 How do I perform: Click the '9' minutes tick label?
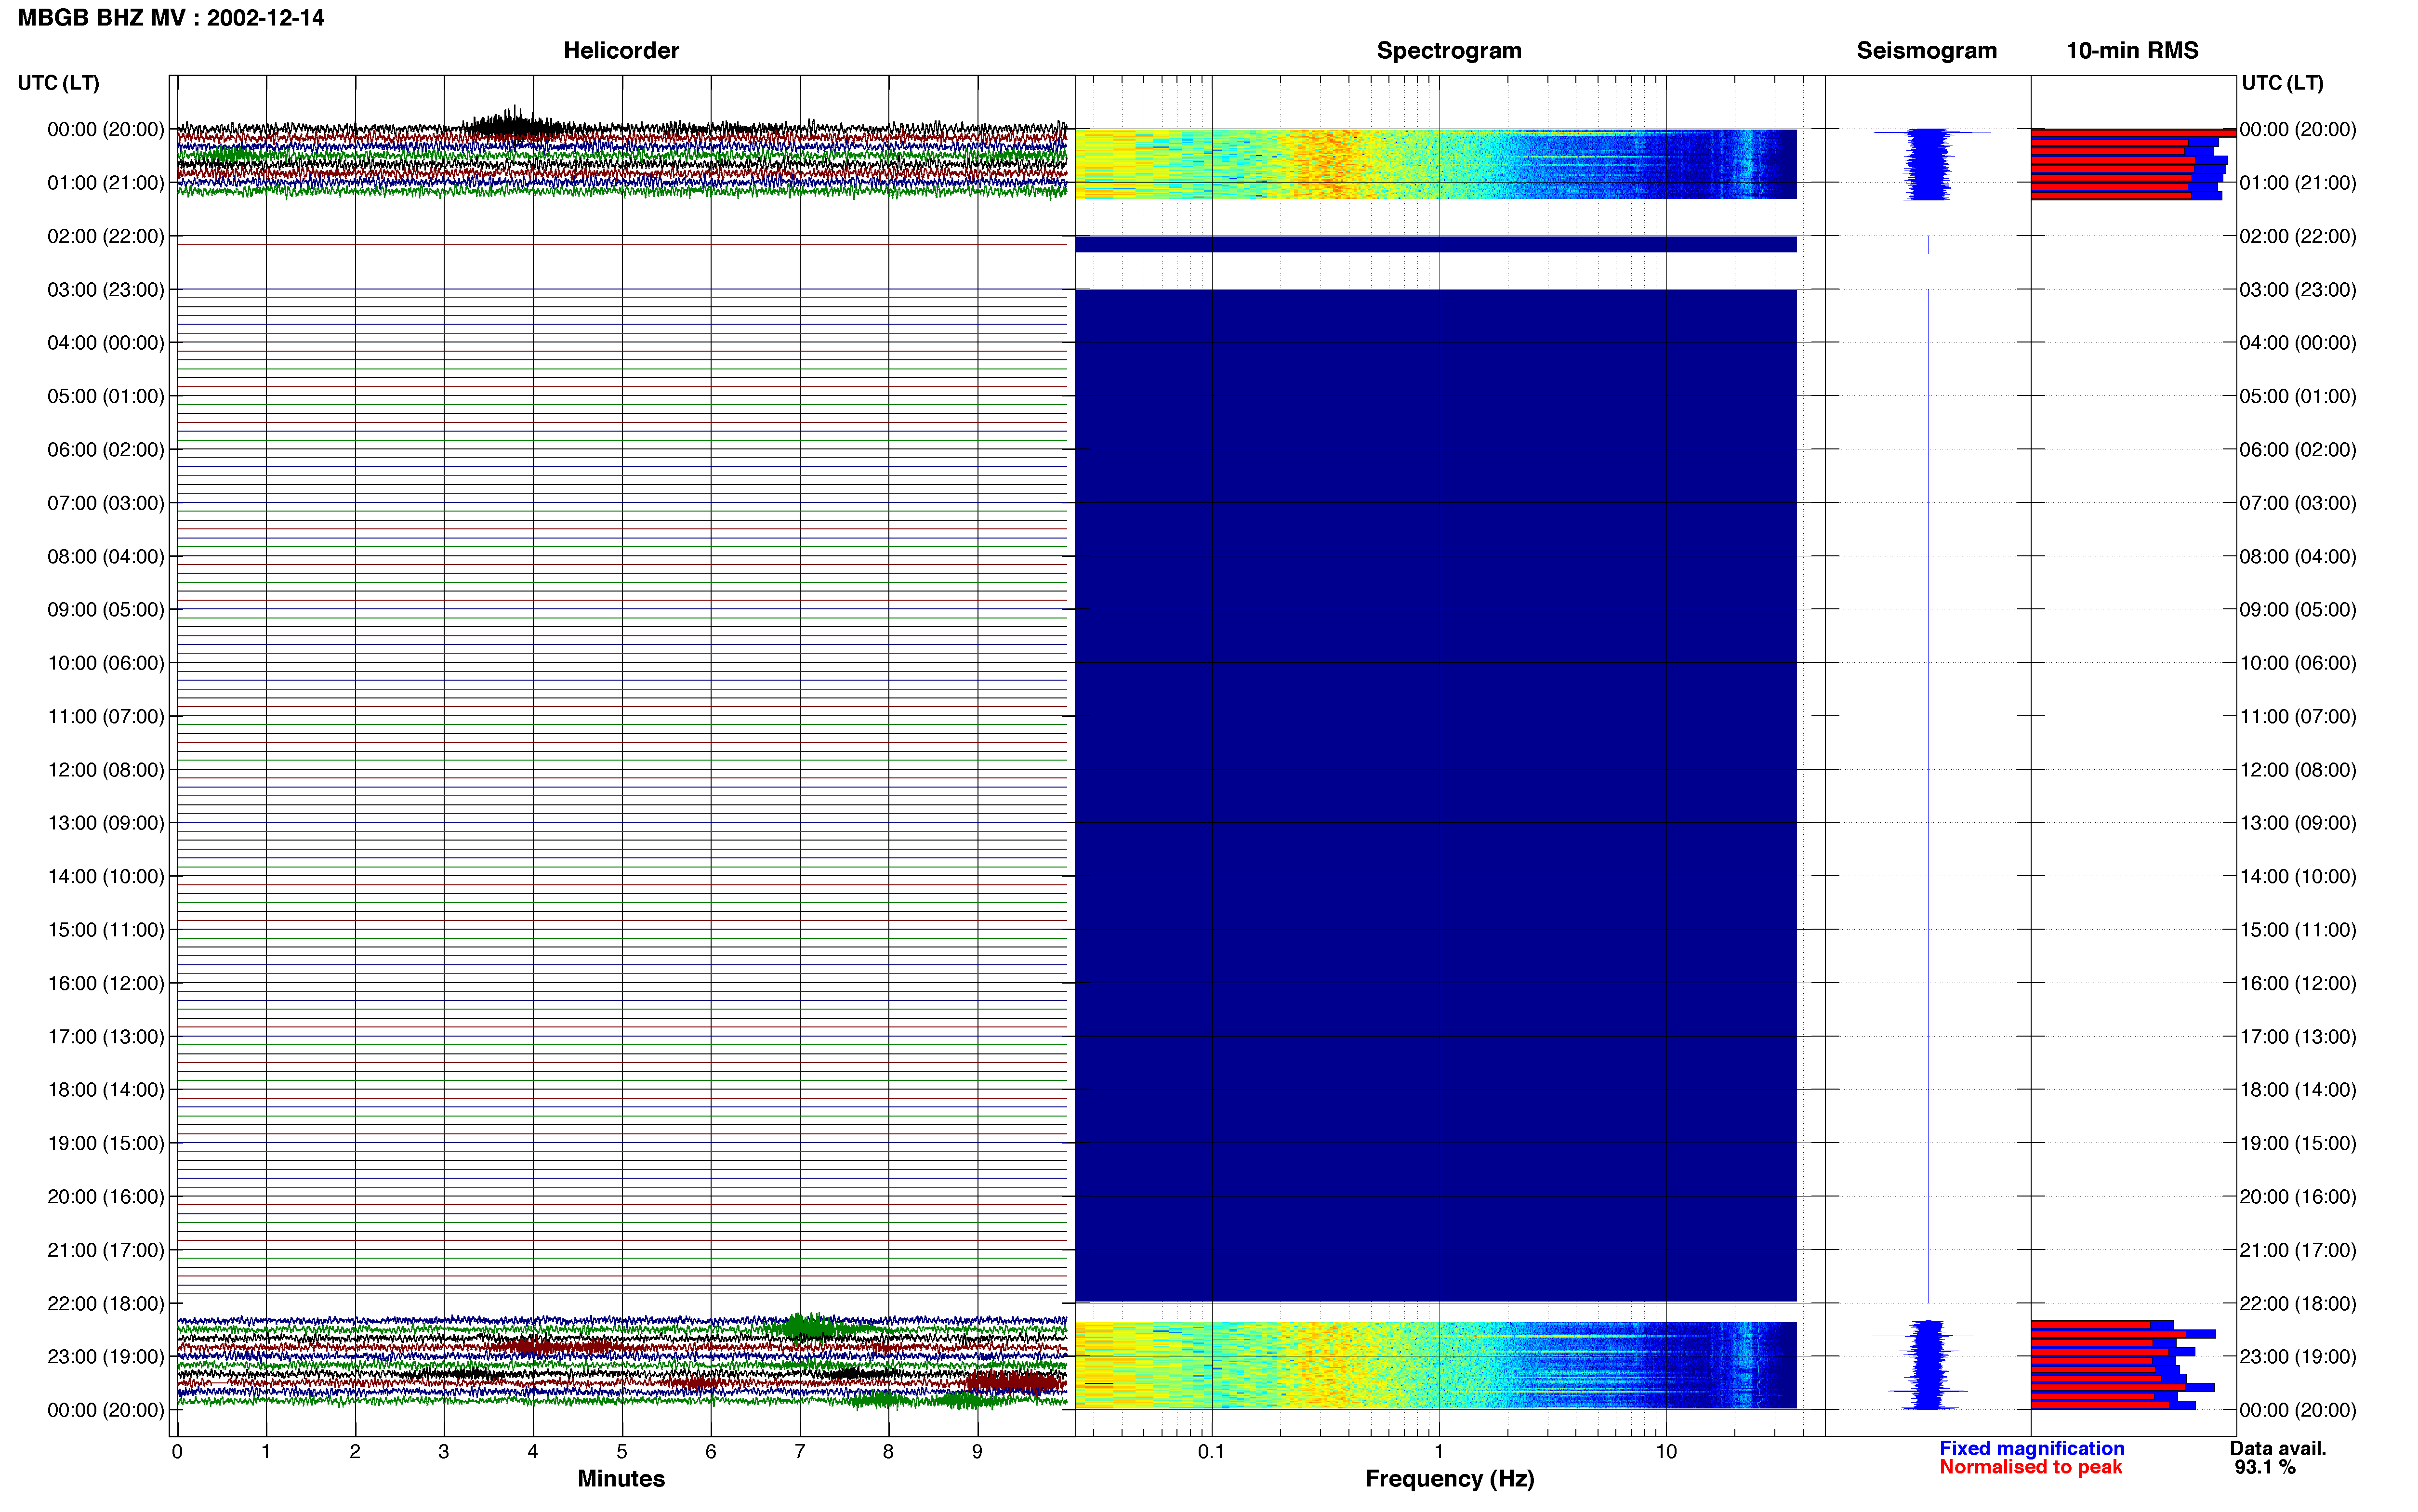pyautogui.click(x=977, y=1451)
